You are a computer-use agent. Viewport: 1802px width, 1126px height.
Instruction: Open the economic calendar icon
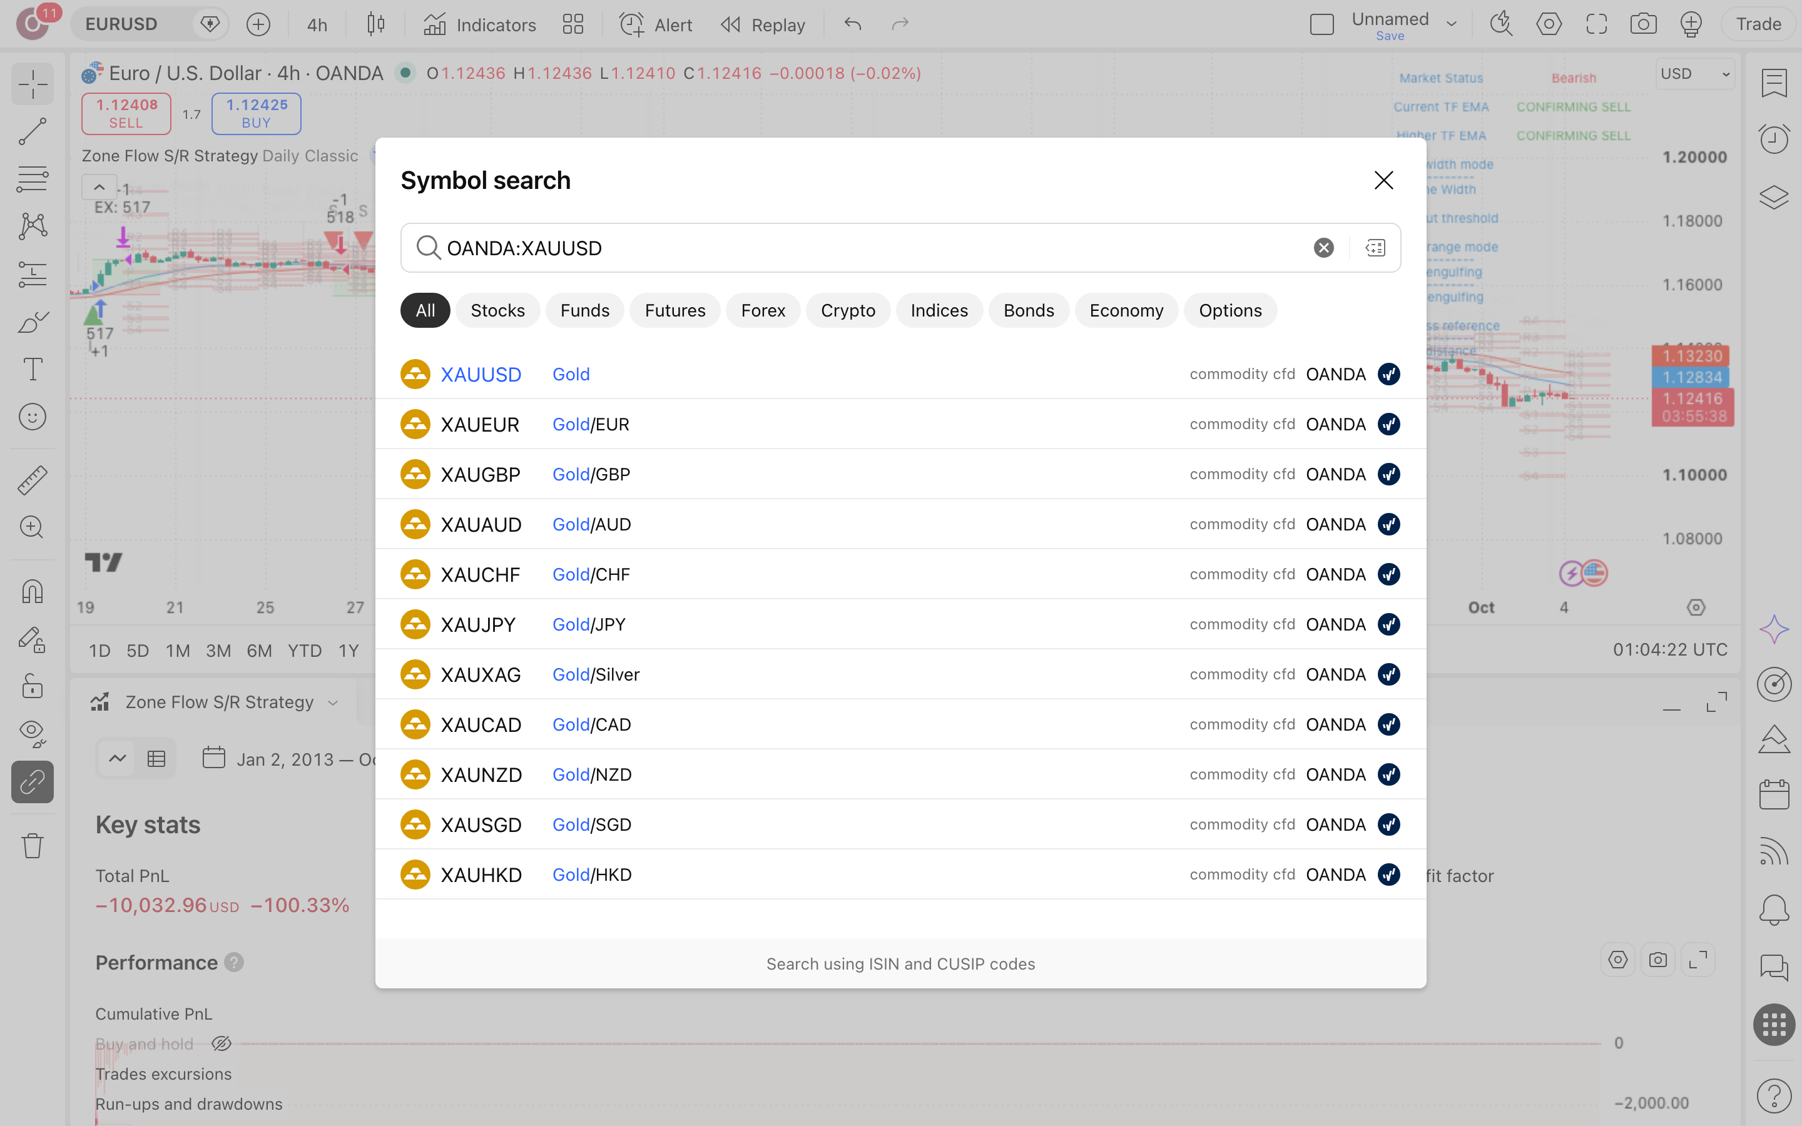tap(1774, 794)
